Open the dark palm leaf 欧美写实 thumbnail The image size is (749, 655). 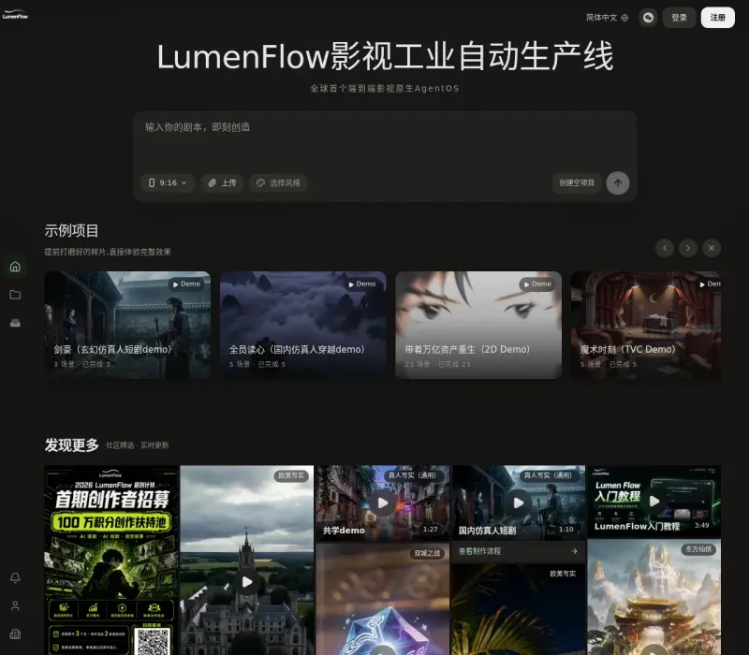coord(519,609)
